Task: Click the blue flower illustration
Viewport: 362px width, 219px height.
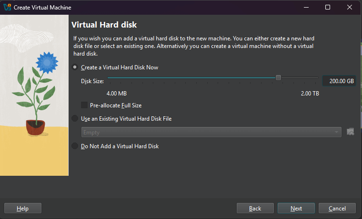Action: coord(46,62)
